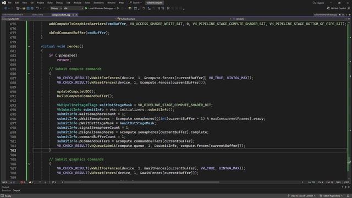Click the notifications bell in status bar
352x198 pixels.
coord(348,196)
